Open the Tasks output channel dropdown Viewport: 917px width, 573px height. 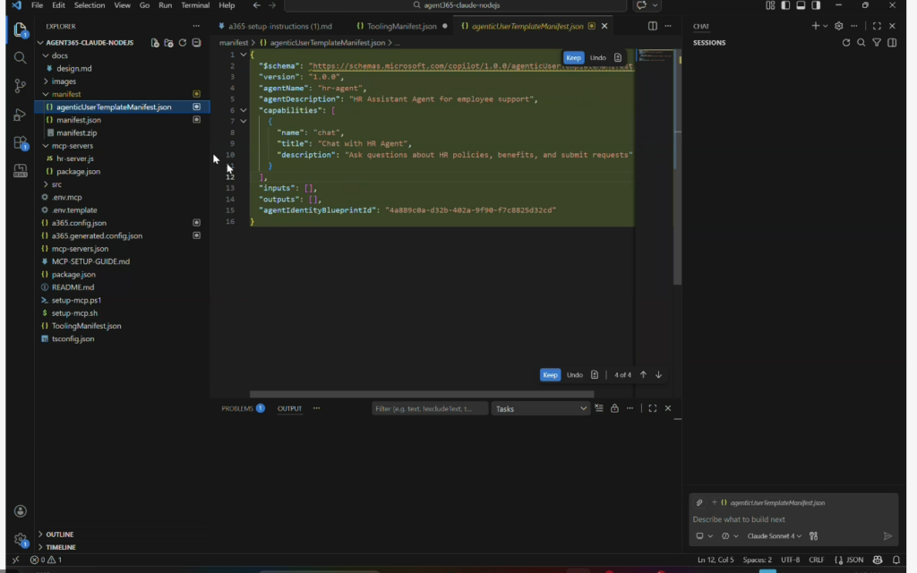[x=541, y=408]
